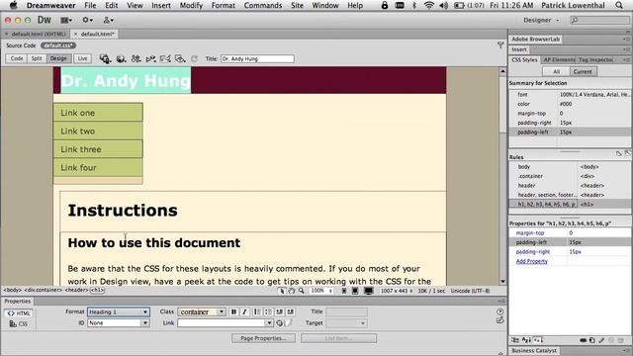Select the .container rule row
633x356 pixels.
coord(570,176)
